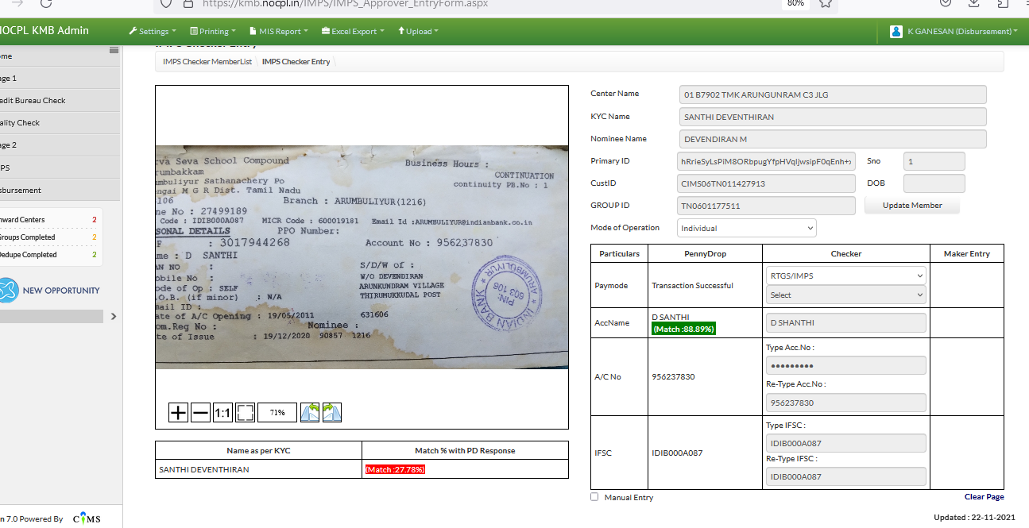Image resolution: width=1029 pixels, height=528 pixels.
Task: Click the user avatar icon beside K GANESAN
Action: pos(896,32)
